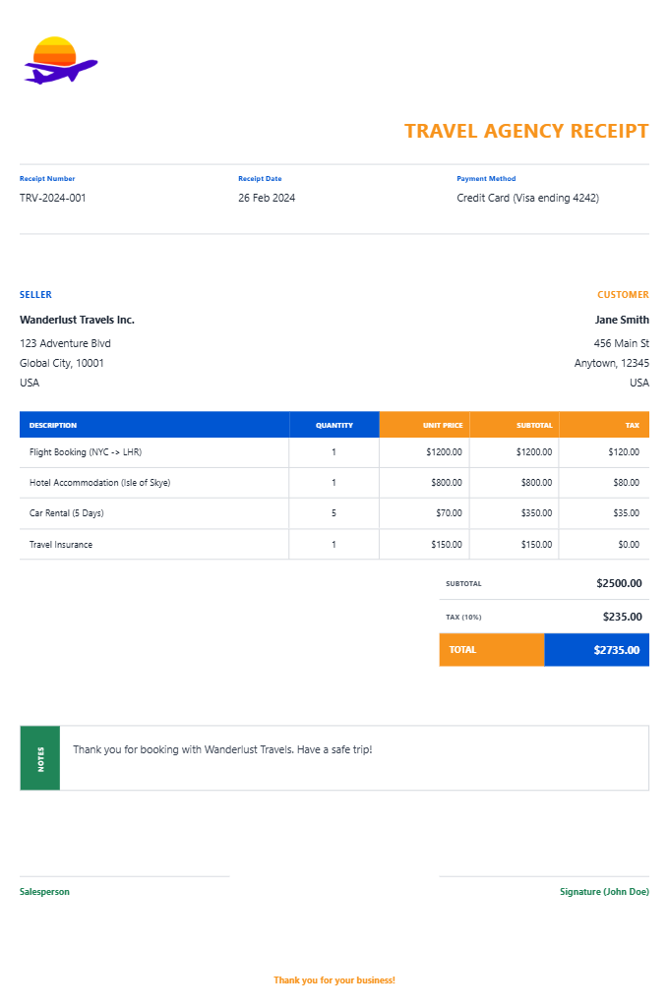The width and height of the screenshot is (669, 1008).
Task: Select Credit Card (Visa ending 4242)
Action: pyautogui.click(x=527, y=198)
